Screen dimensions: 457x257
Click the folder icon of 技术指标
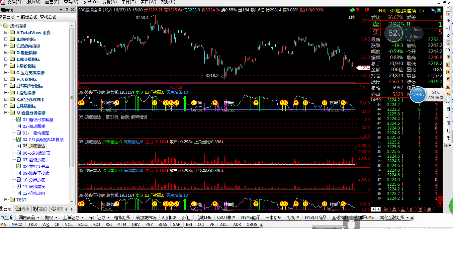pyautogui.click(x=6, y=26)
